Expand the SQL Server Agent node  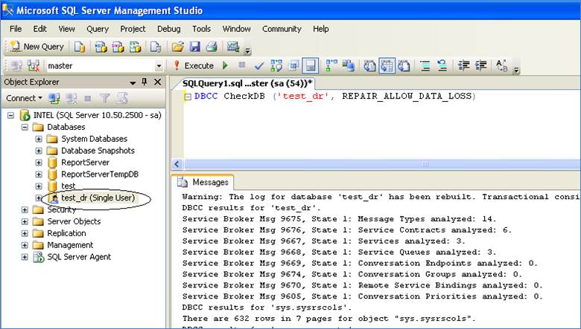coord(25,258)
